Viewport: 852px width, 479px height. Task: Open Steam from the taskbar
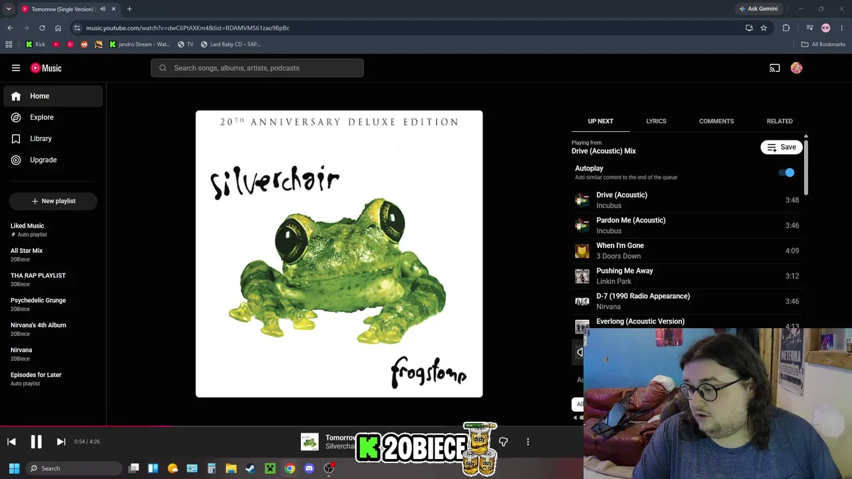pos(250,468)
